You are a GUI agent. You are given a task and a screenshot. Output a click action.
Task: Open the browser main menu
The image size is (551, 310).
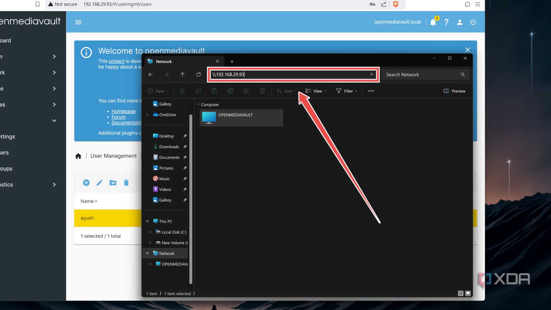[478, 4]
